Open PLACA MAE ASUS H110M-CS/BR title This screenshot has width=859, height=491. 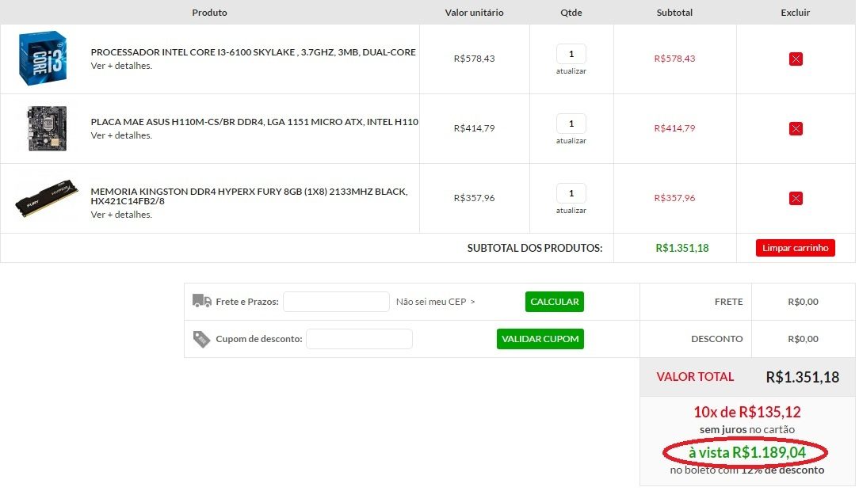click(254, 121)
